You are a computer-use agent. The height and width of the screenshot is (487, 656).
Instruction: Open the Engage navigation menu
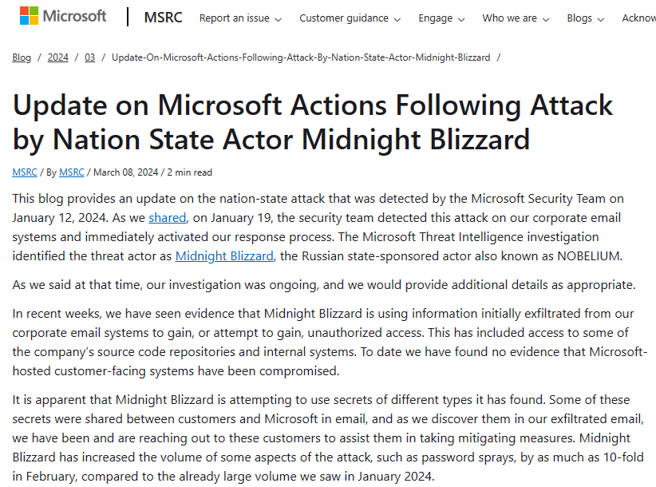(440, 18)
